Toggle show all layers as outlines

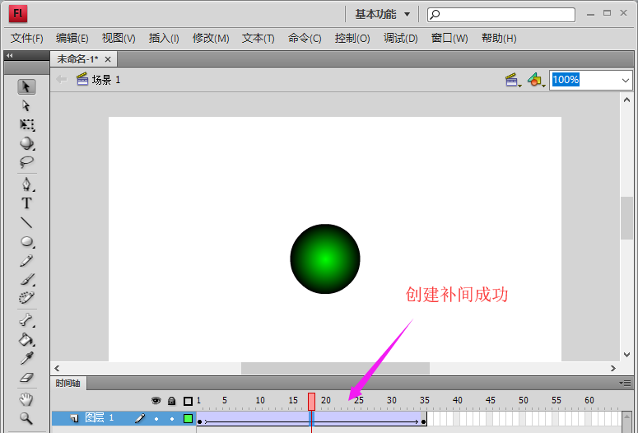click(188, 401)
